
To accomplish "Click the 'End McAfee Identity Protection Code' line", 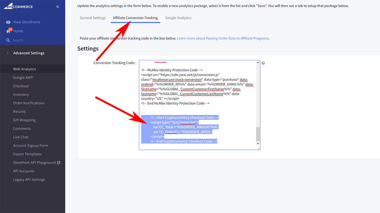I will 176,104.
